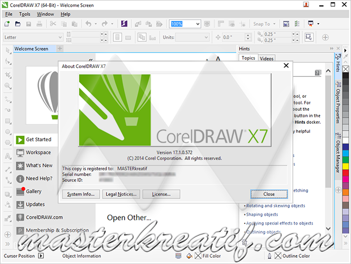Select the Rectangle tool in toolbox

pyautogui.click(x=8, y=121)
